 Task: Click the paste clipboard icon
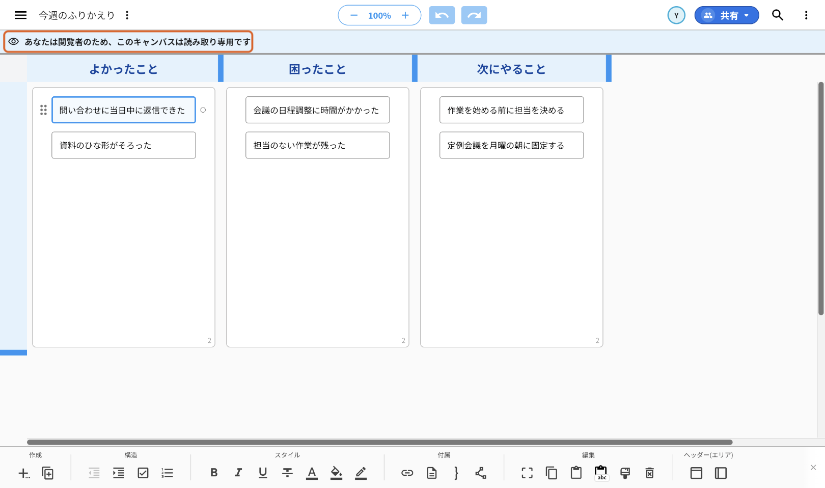pyautogui.click(x=576, y=473)
